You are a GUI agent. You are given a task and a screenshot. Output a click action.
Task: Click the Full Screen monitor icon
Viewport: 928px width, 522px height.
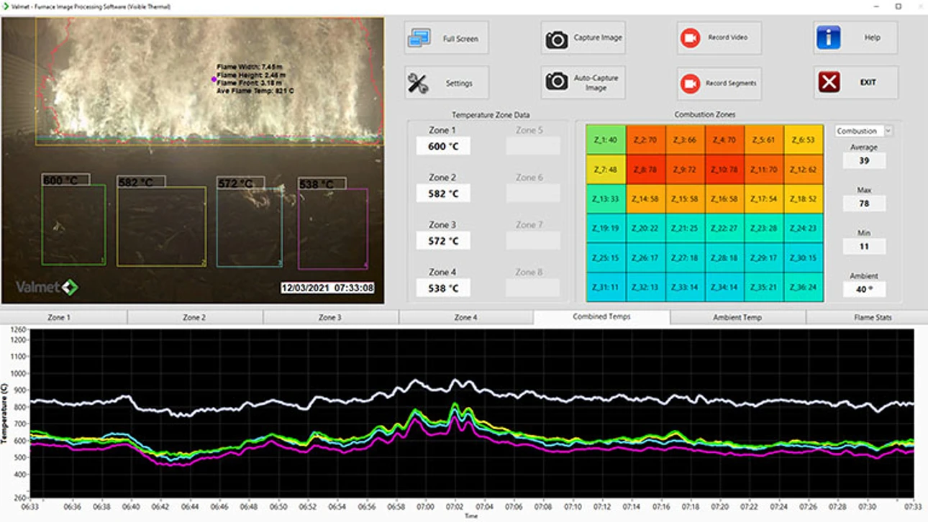(x=419, y=38)
